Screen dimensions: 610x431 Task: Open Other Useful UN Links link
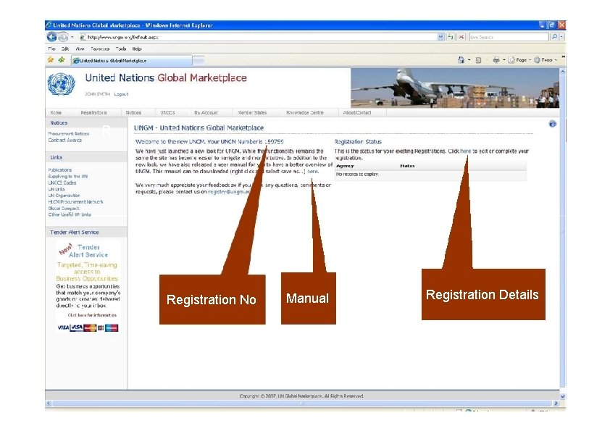point(70,214)
